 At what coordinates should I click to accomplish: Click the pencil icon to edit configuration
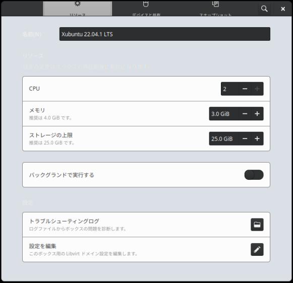(257, 249)
